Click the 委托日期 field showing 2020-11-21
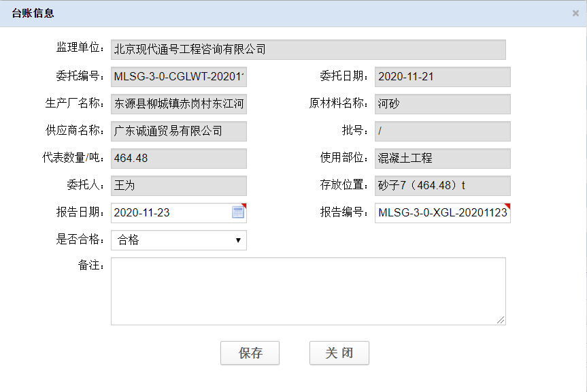The height and width of the screenshot is (392, 587). (443, 77)
